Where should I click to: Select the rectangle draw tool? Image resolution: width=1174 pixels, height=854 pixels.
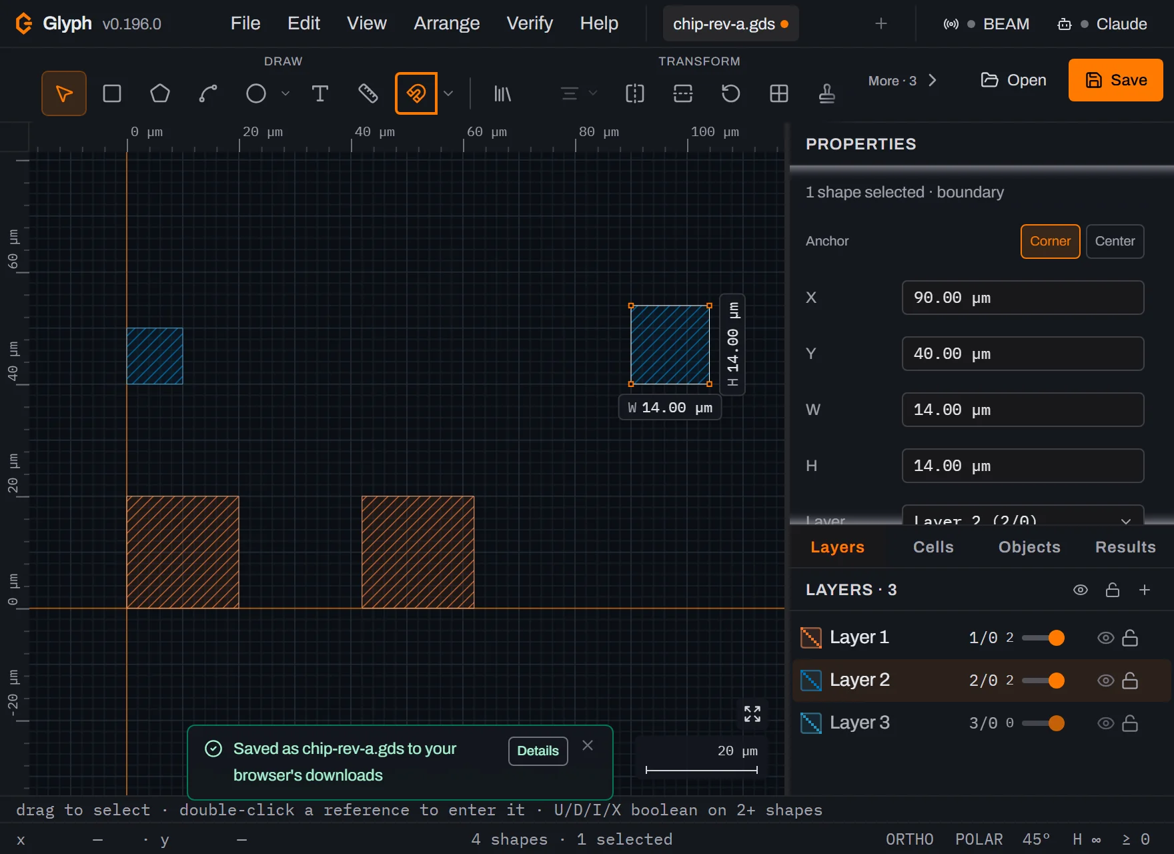pos(112,93)
